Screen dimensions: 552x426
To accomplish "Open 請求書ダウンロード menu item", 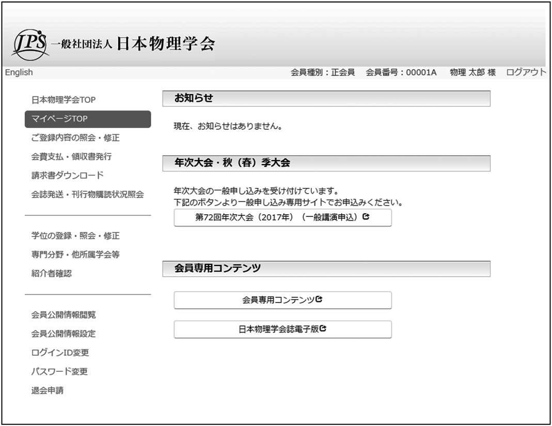I will 68,176.
